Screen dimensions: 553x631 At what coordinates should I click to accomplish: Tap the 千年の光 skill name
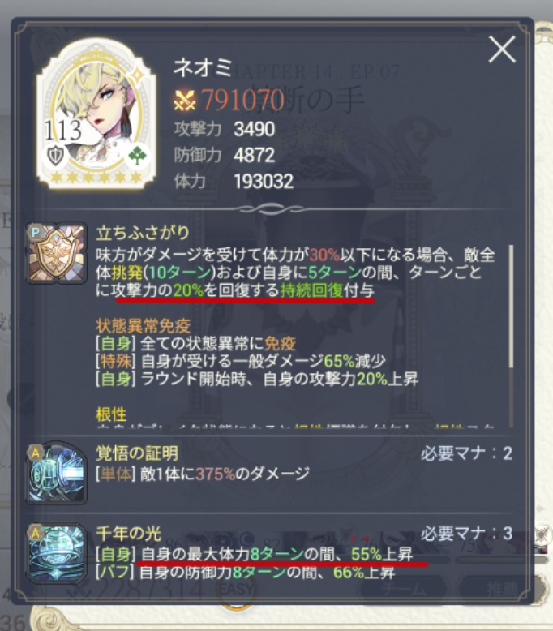(x=128, y=534)
